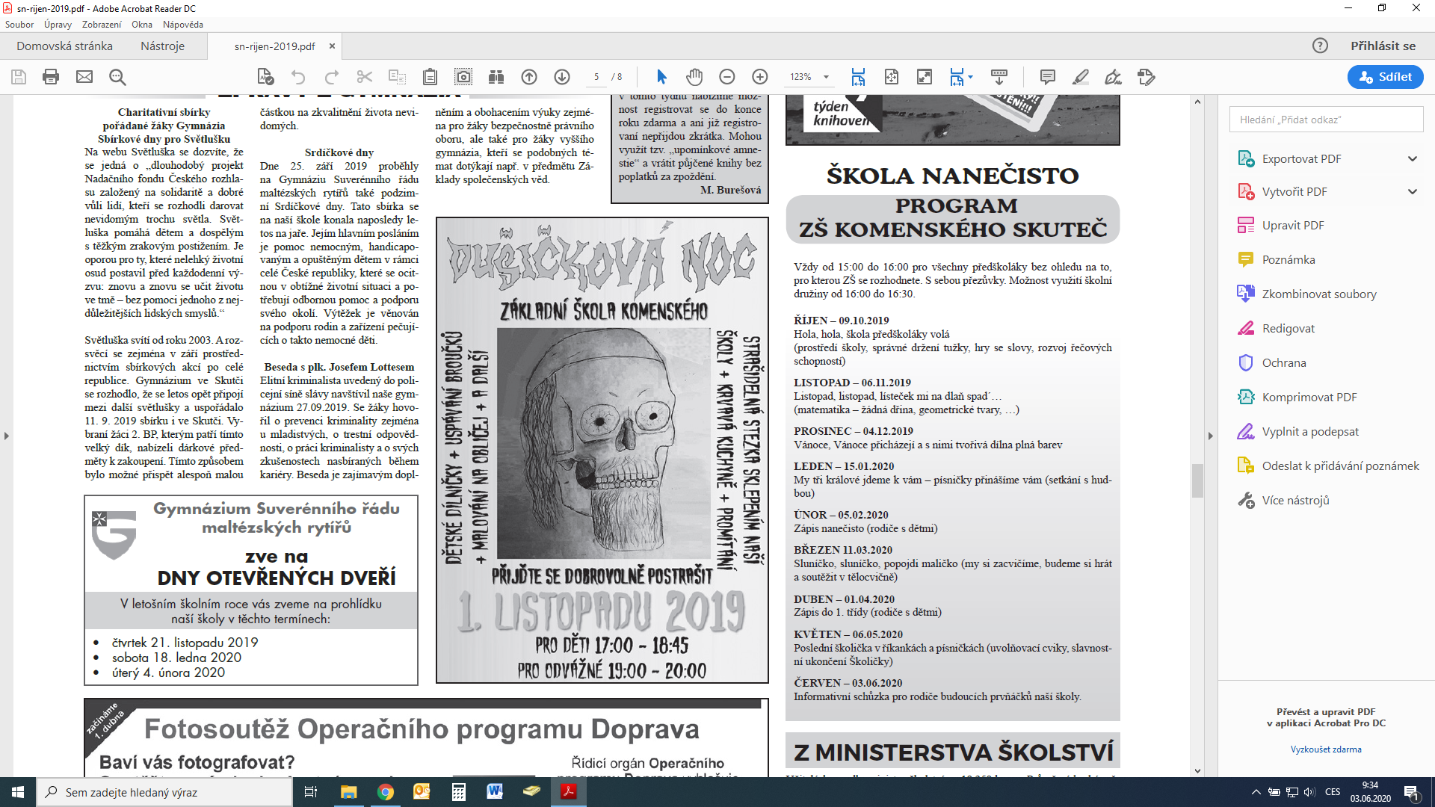Enter full screen mode icon
The width and height of the screenshot is (1435, 807).
tap(925, 77)
